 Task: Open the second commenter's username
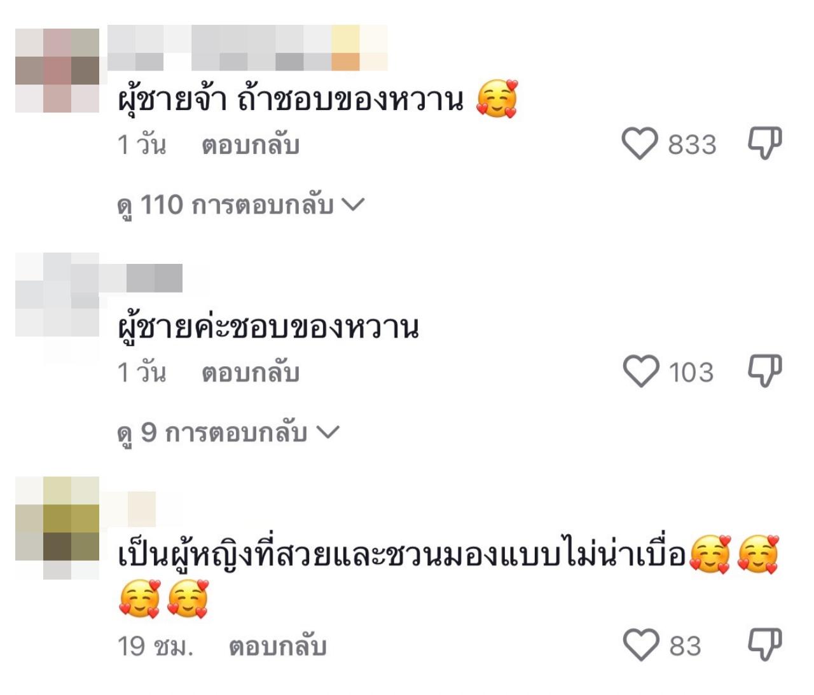(x=145, y=278)
